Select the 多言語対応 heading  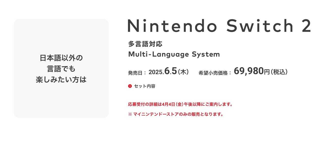[x=145, y=44]
